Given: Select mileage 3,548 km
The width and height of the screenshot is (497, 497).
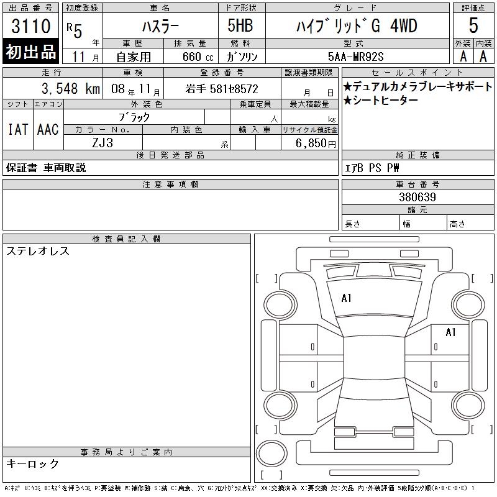Looking at the screenshot, I should click(71, 88).
